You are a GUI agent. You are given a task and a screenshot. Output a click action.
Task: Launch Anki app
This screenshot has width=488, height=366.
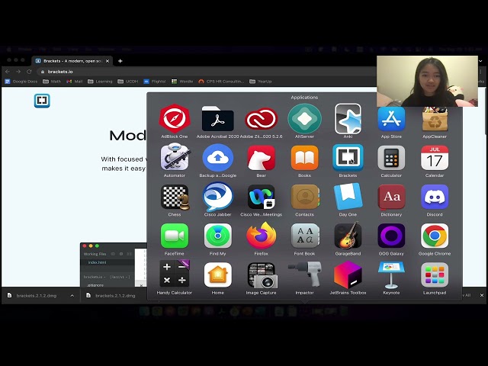[x=348, y=119]
